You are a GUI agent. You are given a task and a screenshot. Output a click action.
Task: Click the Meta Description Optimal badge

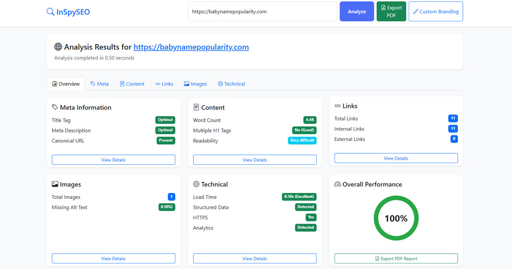click(165, 130)
